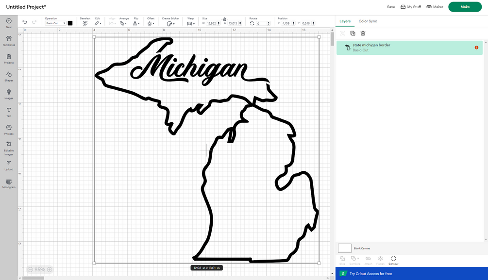Switch to the Color Sync tab
The height and width of the screenshot is (280, 488).
[368, 21]
